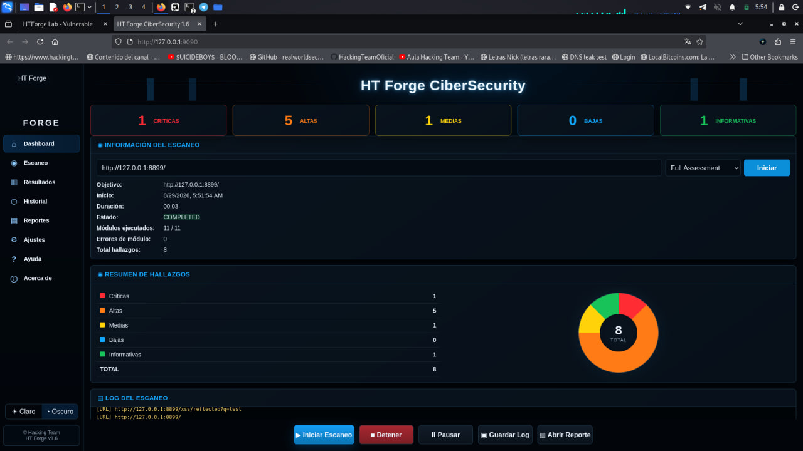Bookmark this page with the star icon

tap(699, 42)
